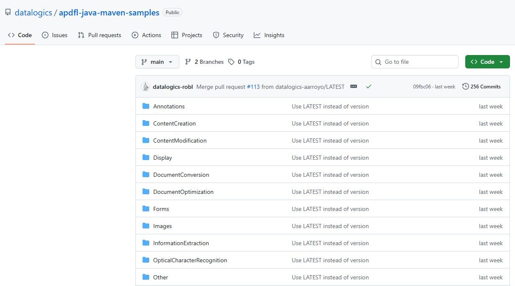Click the datalogics-robl avatar icon

tap(145, 87)
